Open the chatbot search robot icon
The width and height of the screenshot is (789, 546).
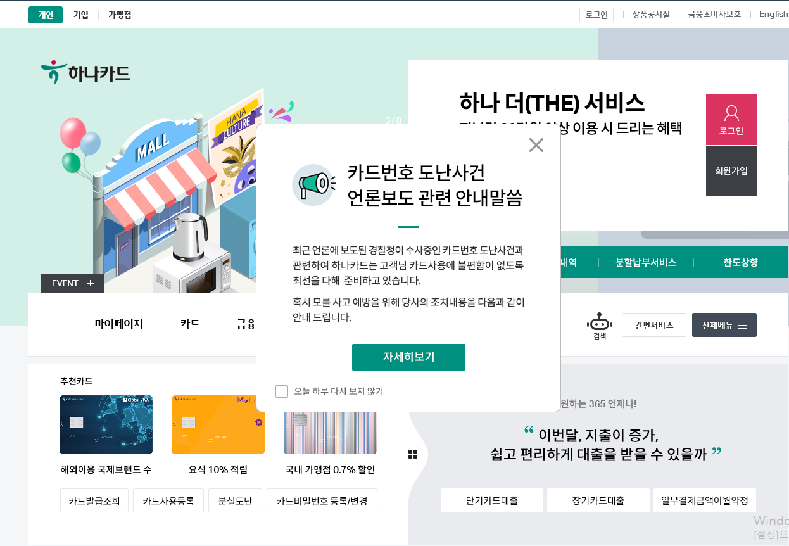pyautogui.click(x=599, y=326)
